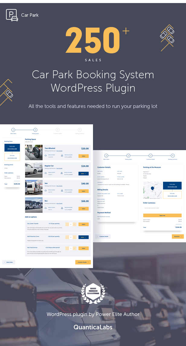Open Booking Summary step 4 in left panel
Image resolution: width=186 pixels, height=346 pixels.
click(80, 130)
